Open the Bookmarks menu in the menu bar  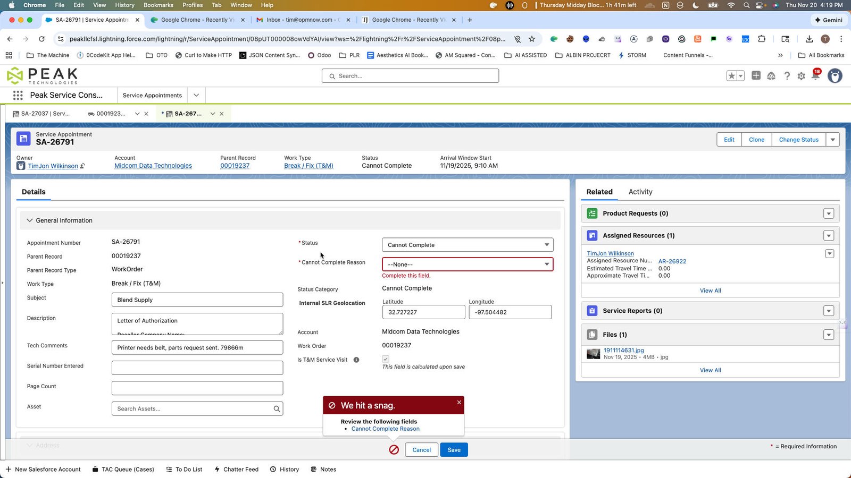158,5
